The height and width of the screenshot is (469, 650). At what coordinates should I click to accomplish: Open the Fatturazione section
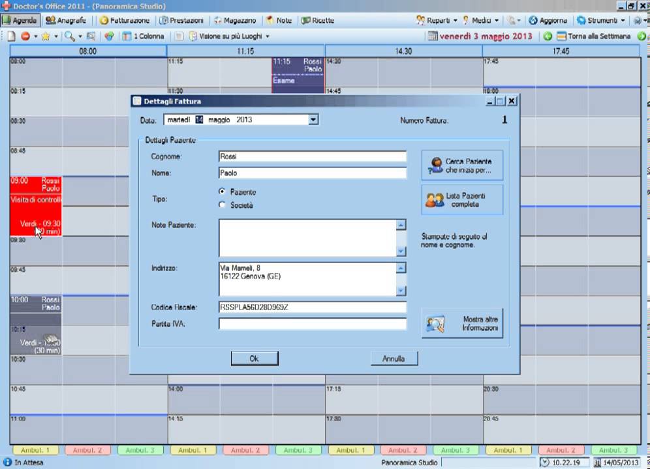pos(125,20)
